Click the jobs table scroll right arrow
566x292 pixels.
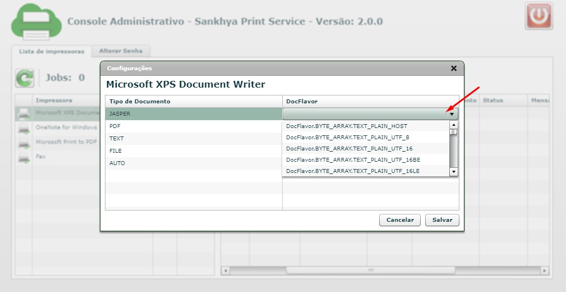(x=544, y=270)
